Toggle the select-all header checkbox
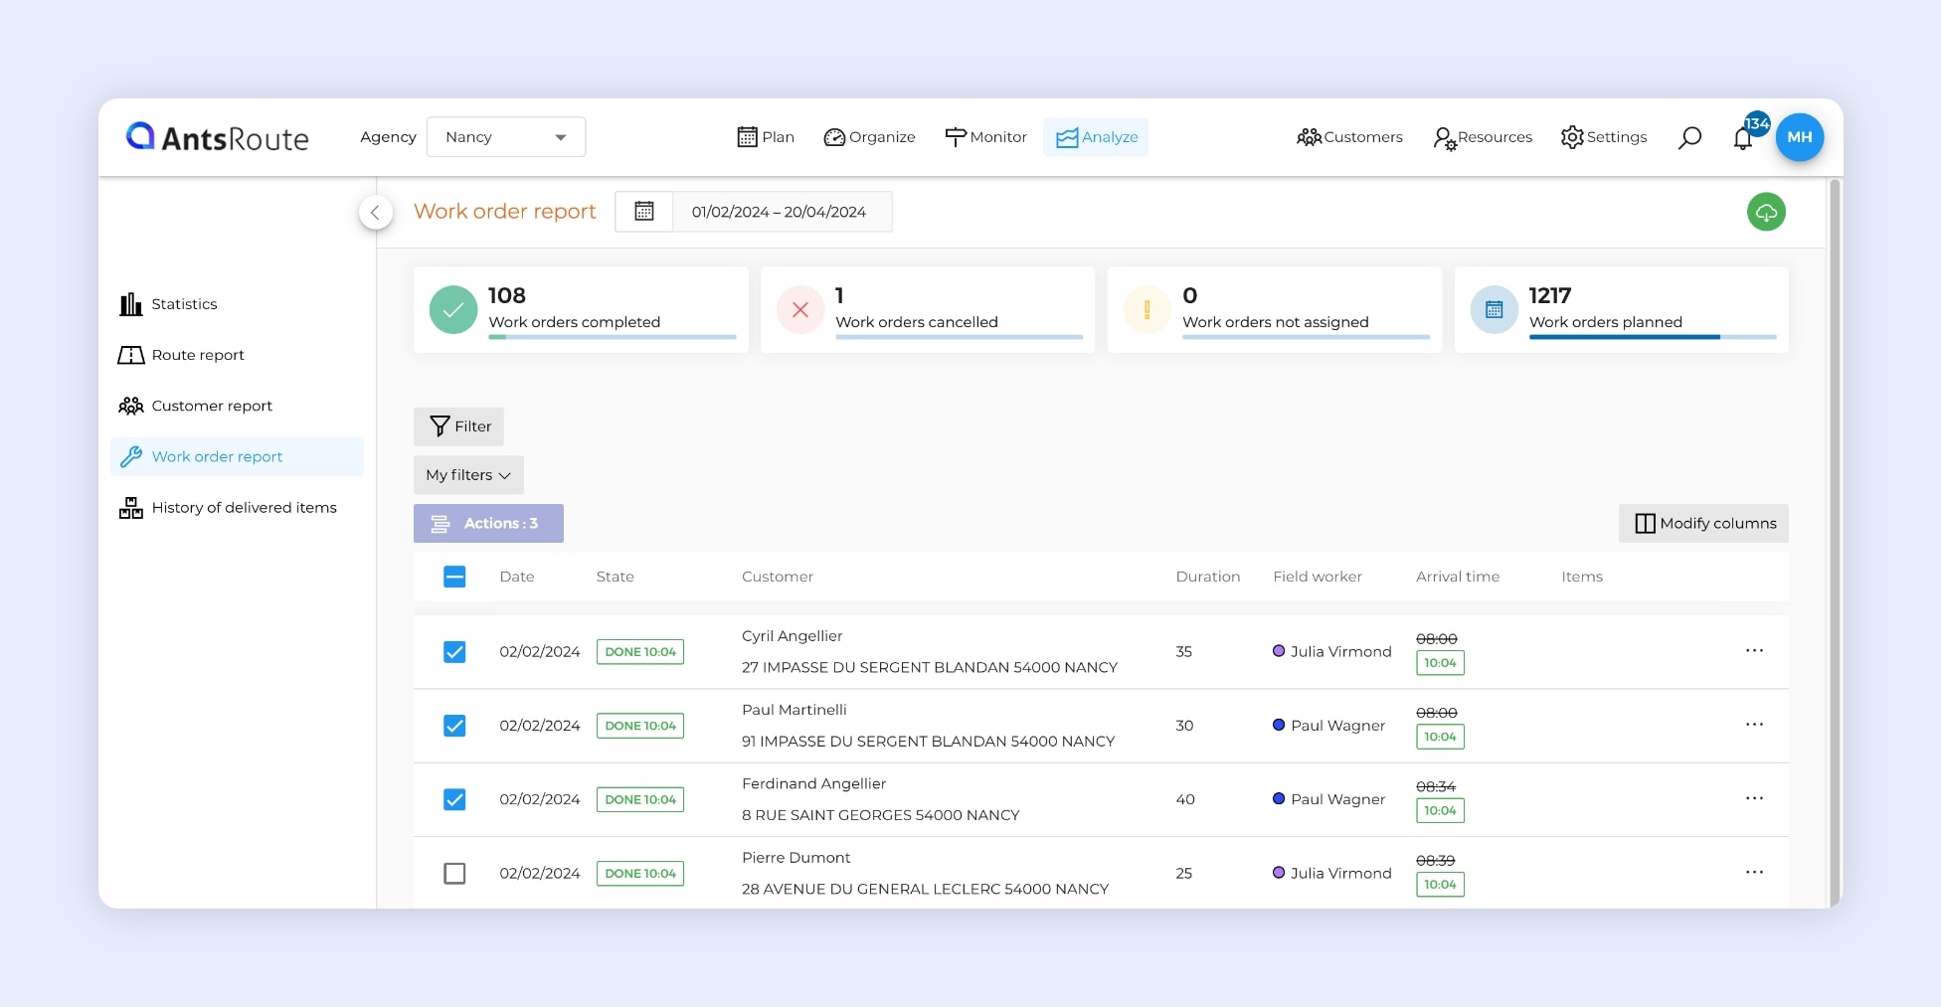The width and height of the screenshot is (1941, 1008). tap(454, 577)
